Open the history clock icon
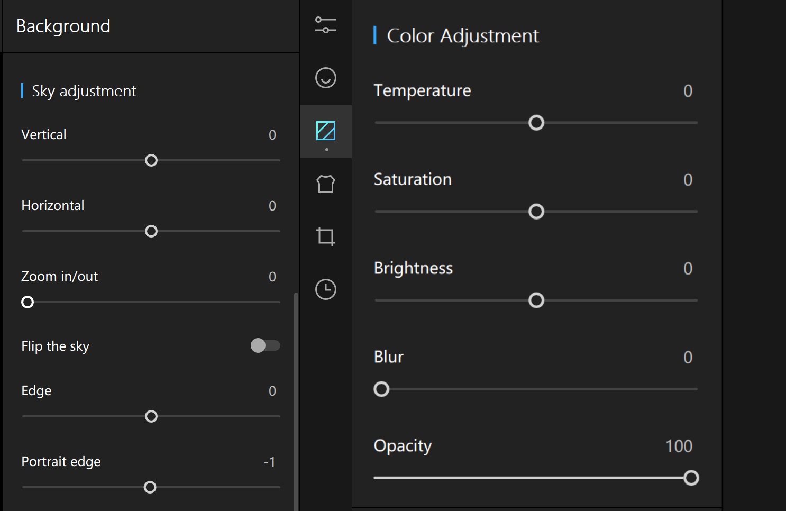Image resolution: width=786 pixels, height=511 pixels. point(326,289)
